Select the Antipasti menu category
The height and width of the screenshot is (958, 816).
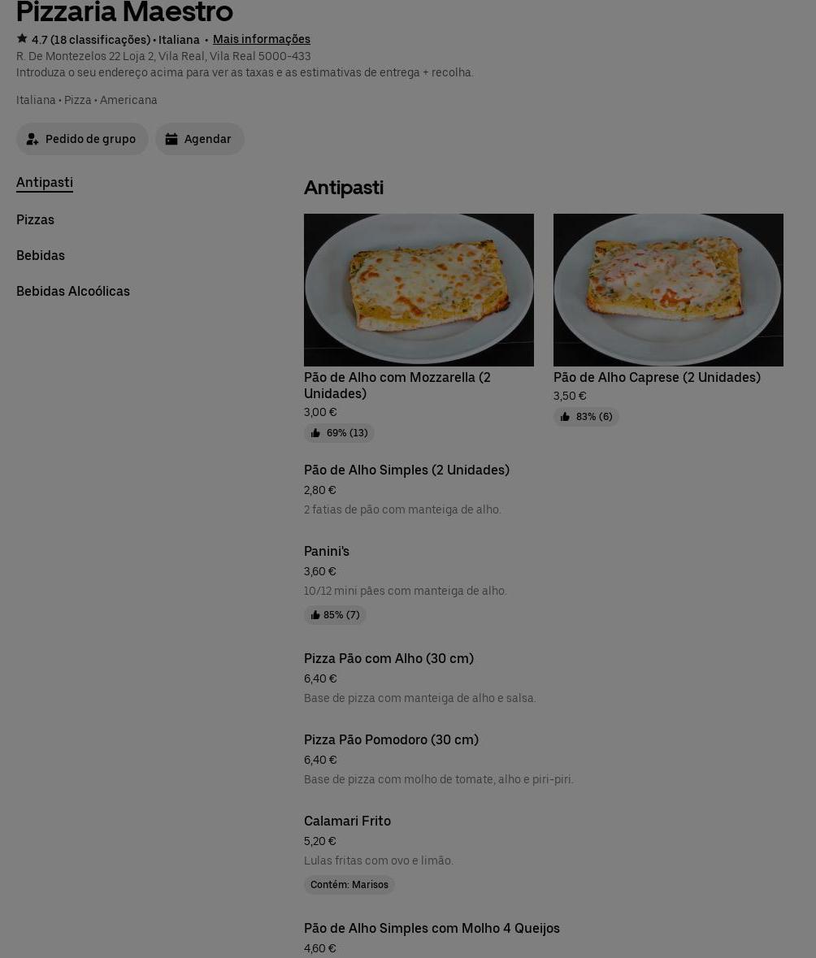(45, 183)
